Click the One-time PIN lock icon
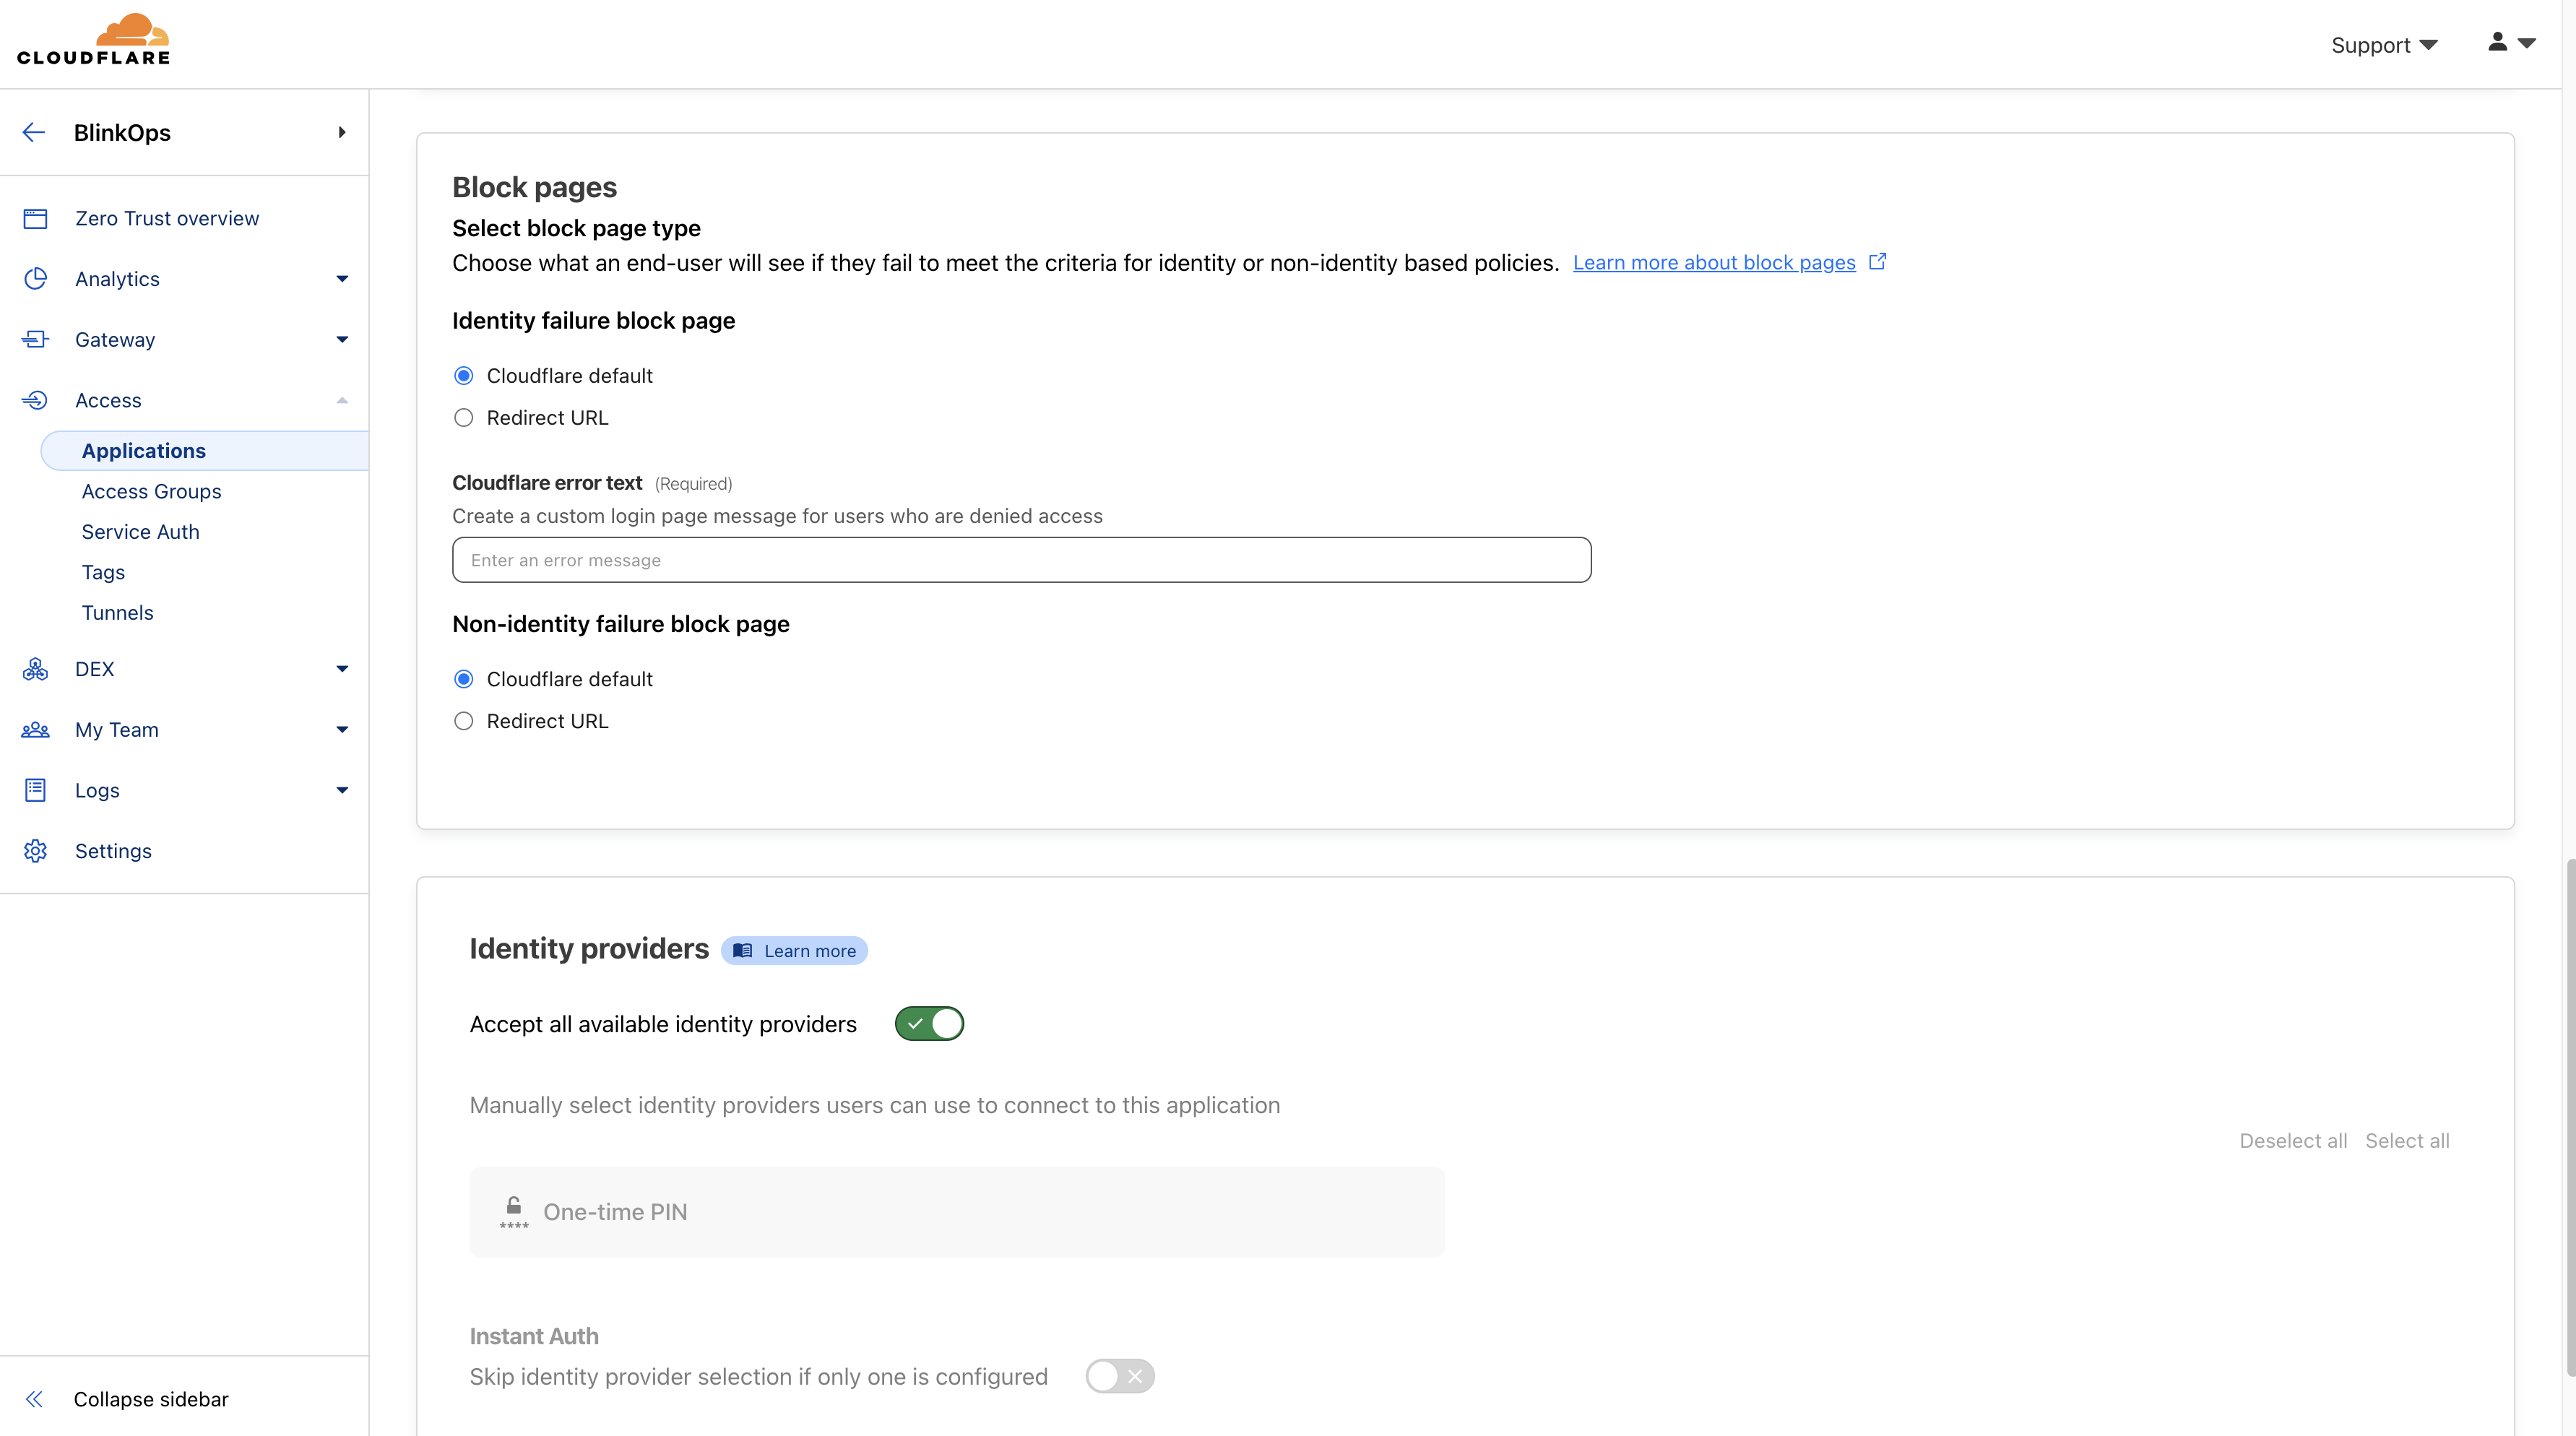 514,1211
